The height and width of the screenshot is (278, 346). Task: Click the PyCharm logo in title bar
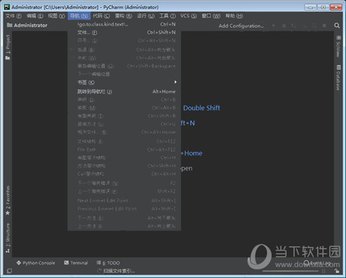7,7
